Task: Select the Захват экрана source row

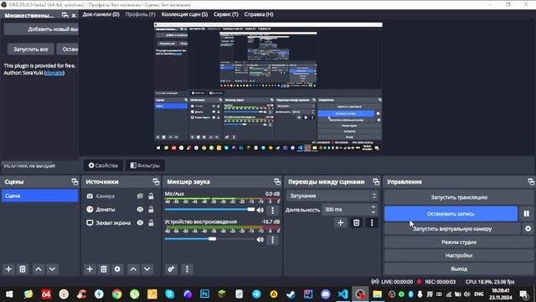Action: click(121, 222)
